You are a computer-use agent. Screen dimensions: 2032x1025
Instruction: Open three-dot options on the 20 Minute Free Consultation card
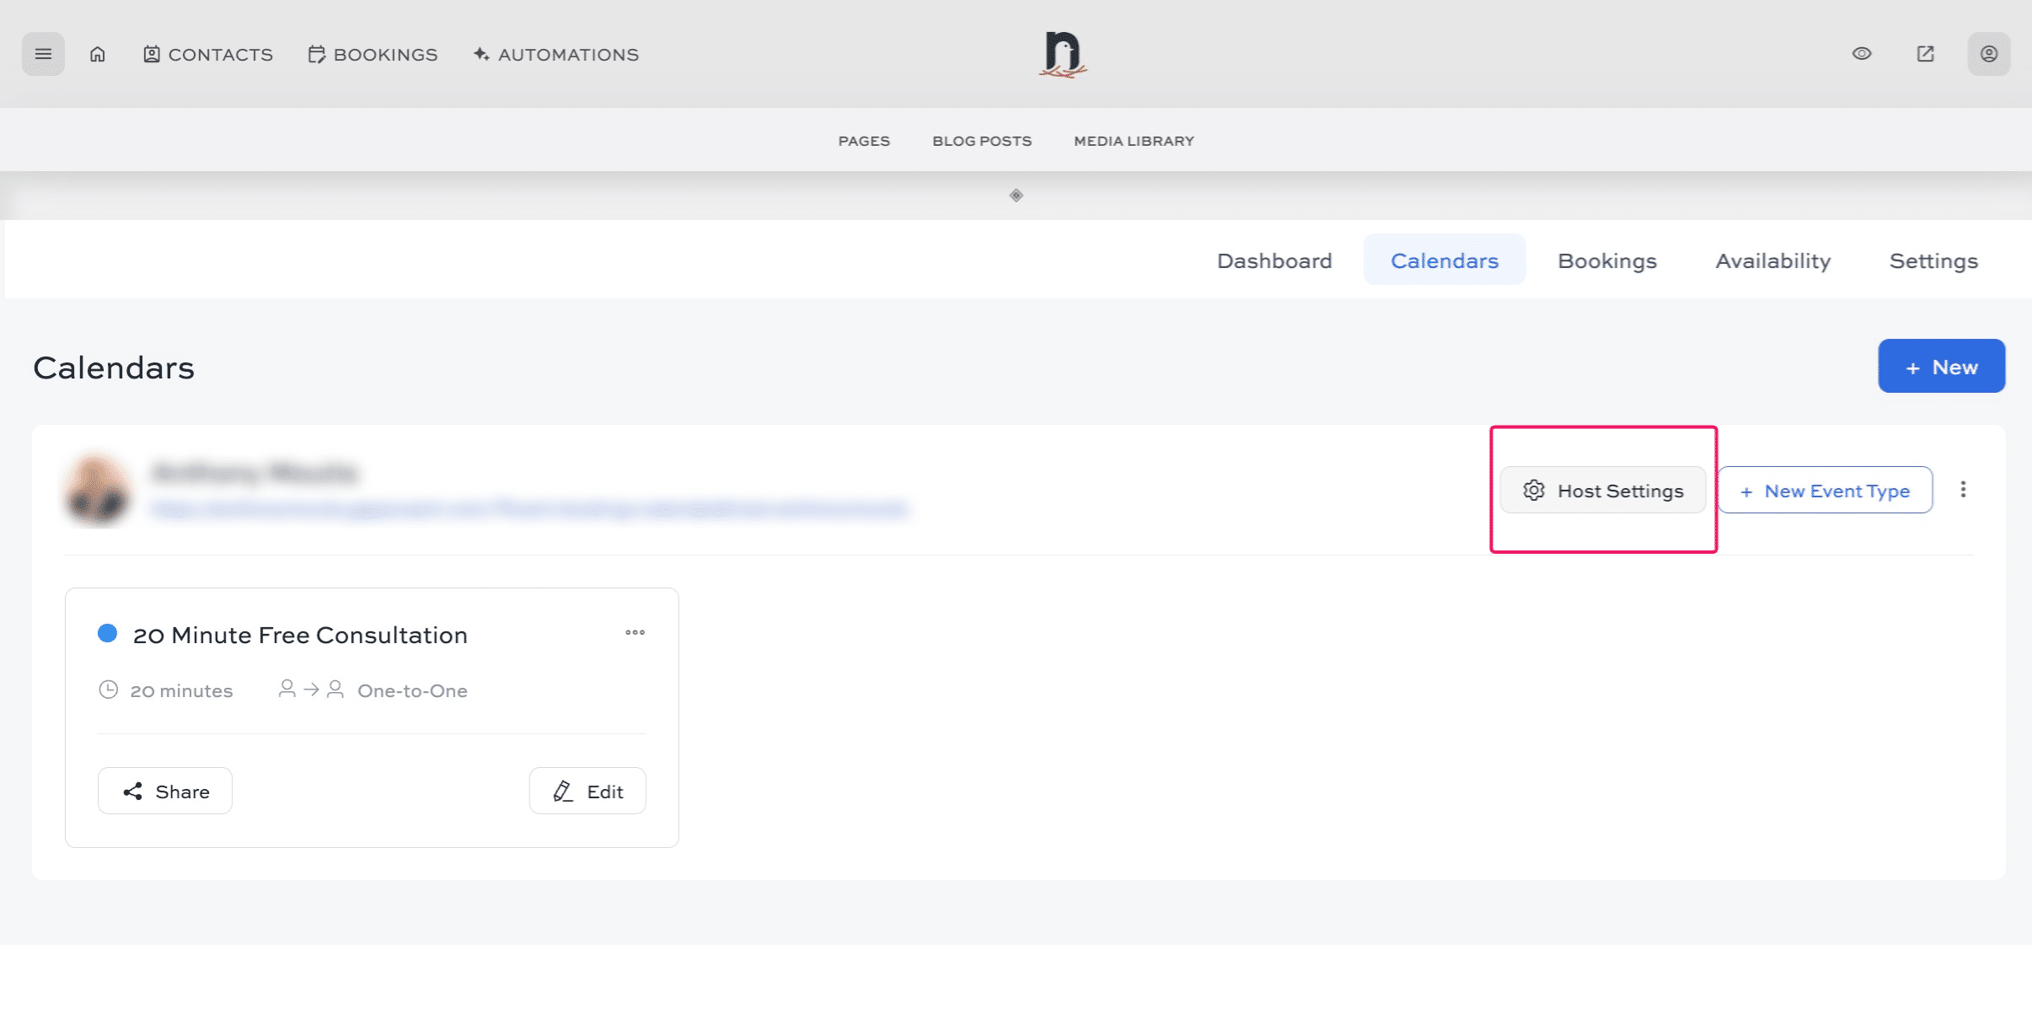click(635, 632)
